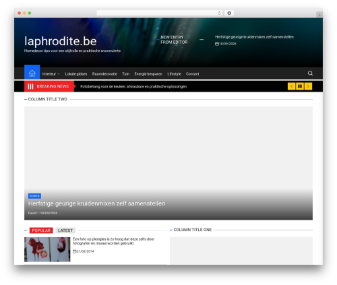Click the Keuken category badge

34,196
